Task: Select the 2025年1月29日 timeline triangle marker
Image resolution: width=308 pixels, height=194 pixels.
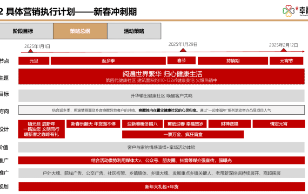Action: tap(183, 50)
